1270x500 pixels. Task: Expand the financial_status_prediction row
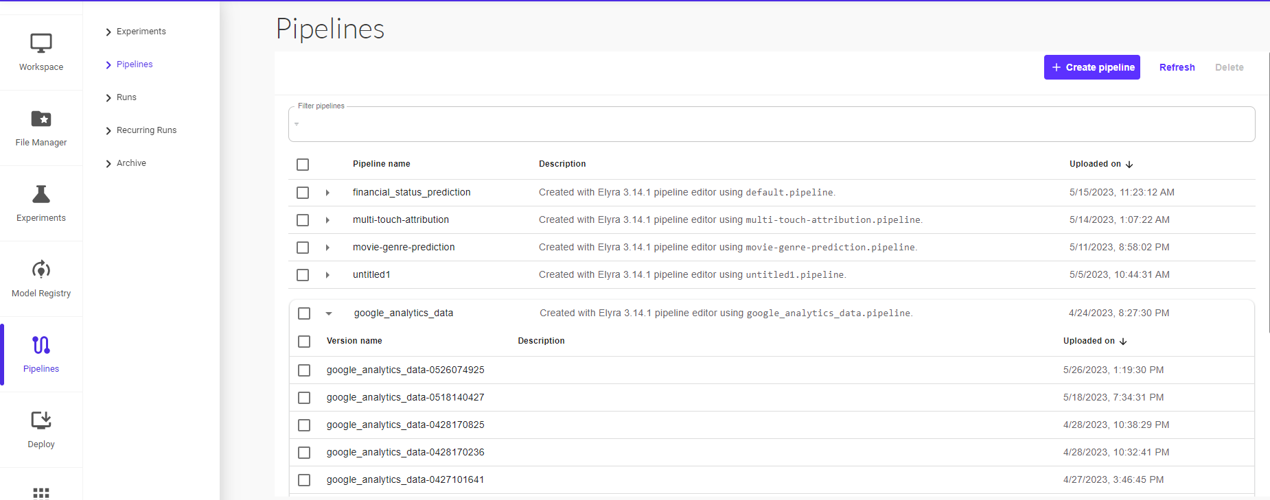pos(327,193)
